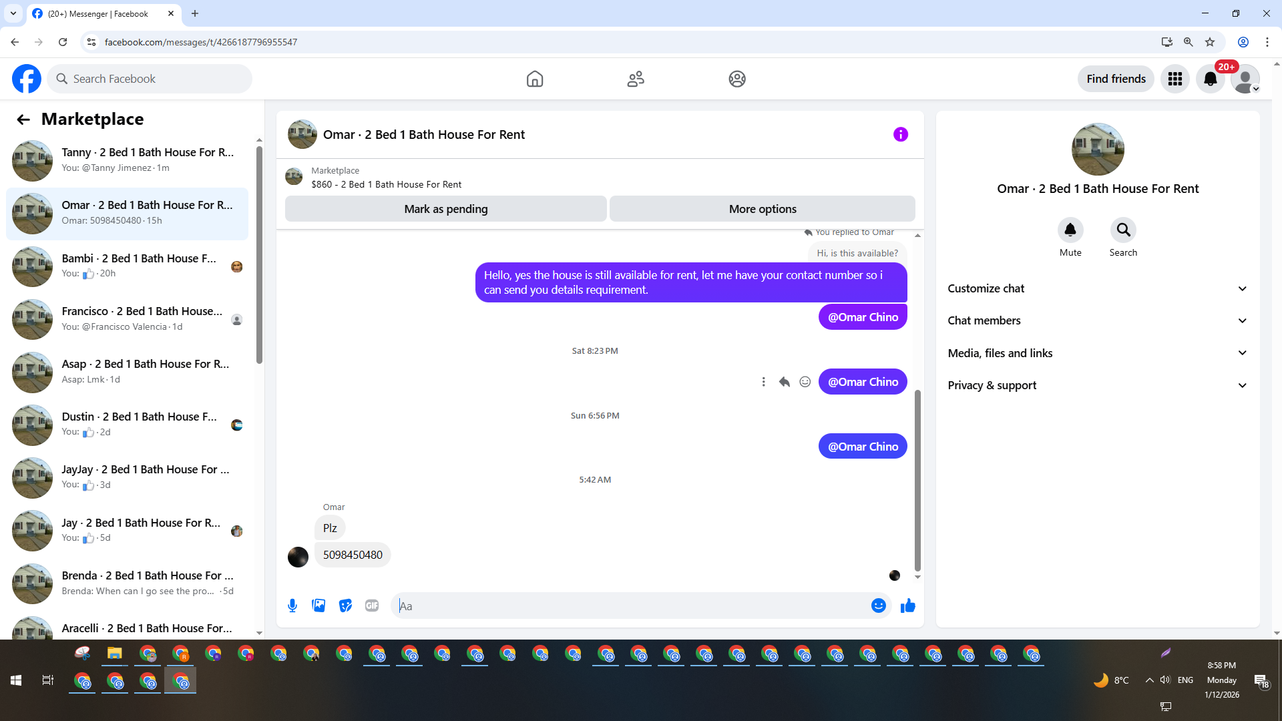
Task: Send a thumbs-up like
Action: point(907,606)
